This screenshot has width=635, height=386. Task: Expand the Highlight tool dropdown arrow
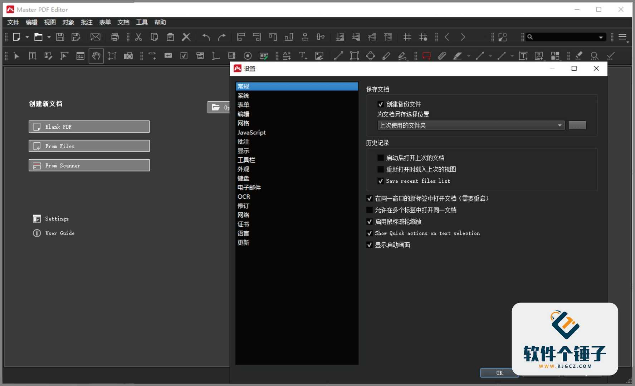pos(468,56)
